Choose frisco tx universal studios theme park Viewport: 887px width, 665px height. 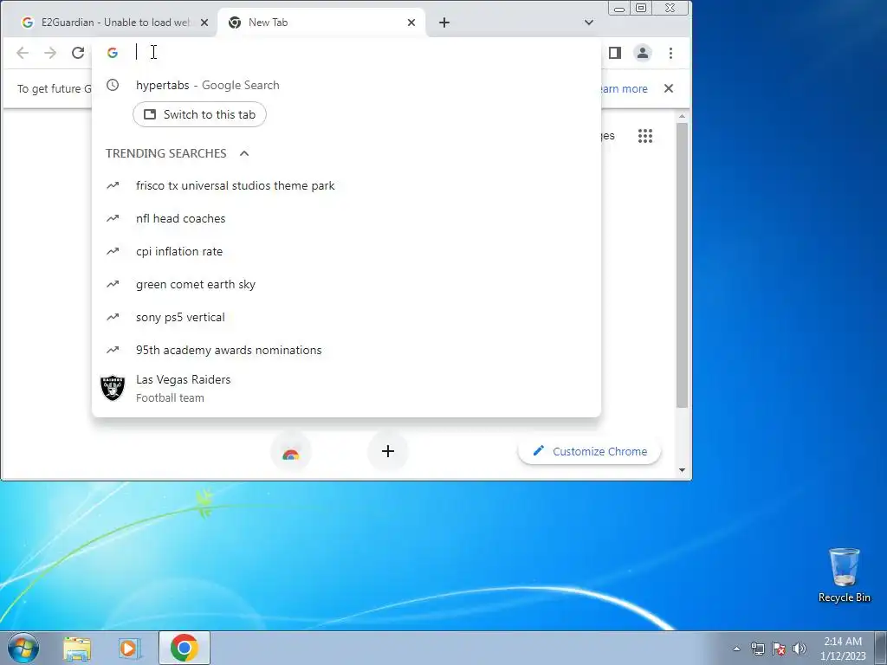tap(346, 186)
